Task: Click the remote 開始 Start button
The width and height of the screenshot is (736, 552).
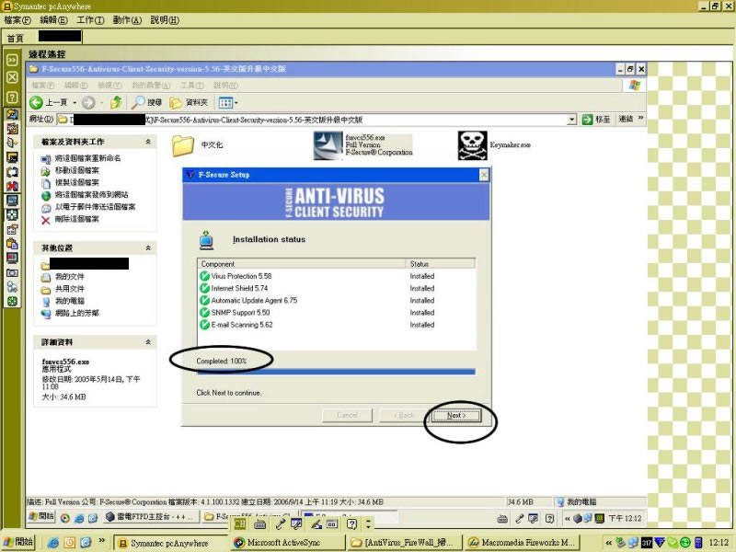Action: (41, 516)
